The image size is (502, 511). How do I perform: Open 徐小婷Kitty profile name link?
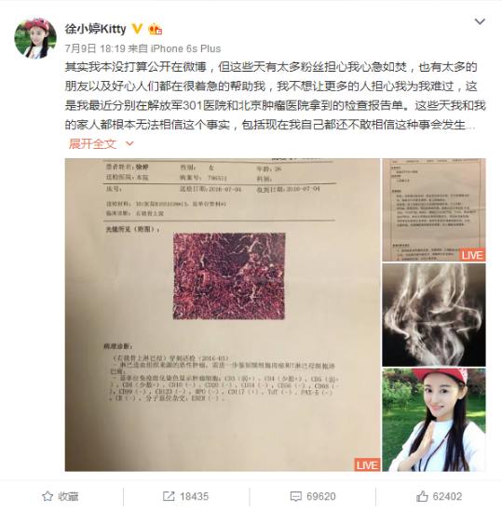click(95, 29)
